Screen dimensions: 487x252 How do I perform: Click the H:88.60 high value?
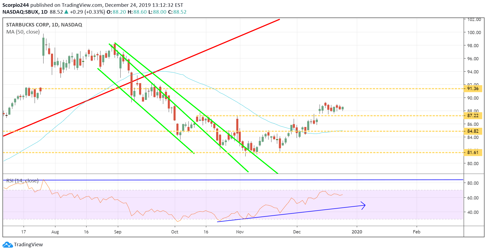click(x=137, y=12)
